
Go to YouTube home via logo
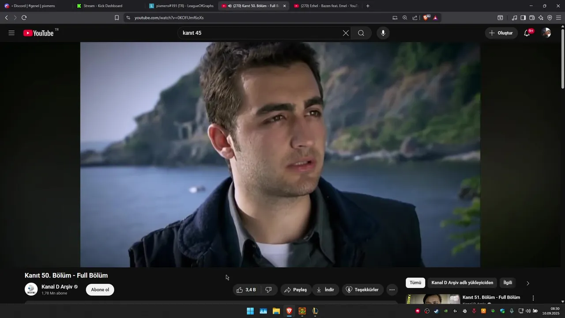(38, 33)
